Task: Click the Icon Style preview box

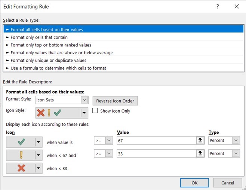Action: pos(58,113)
